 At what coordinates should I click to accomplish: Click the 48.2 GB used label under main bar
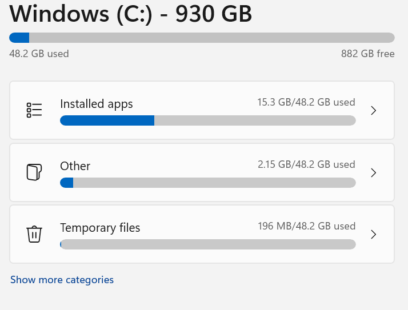[x=39, y=54]
